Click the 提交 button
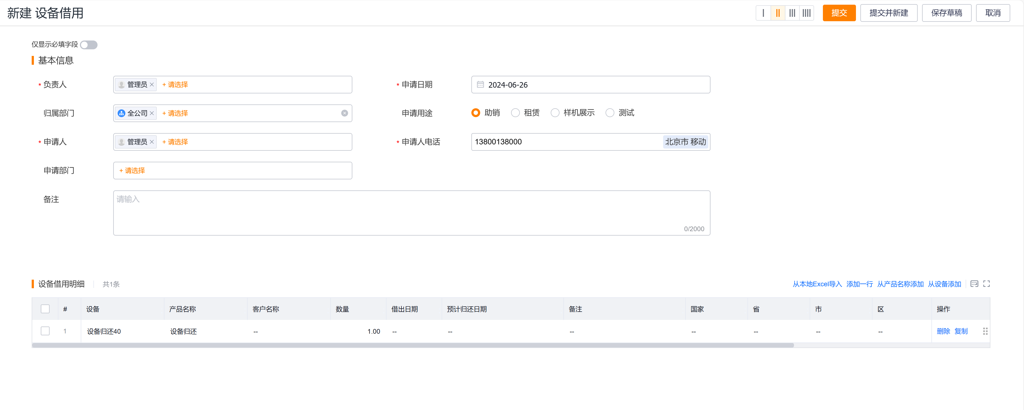Screen dimensions: 1024x410 click(x=839, y=13)
